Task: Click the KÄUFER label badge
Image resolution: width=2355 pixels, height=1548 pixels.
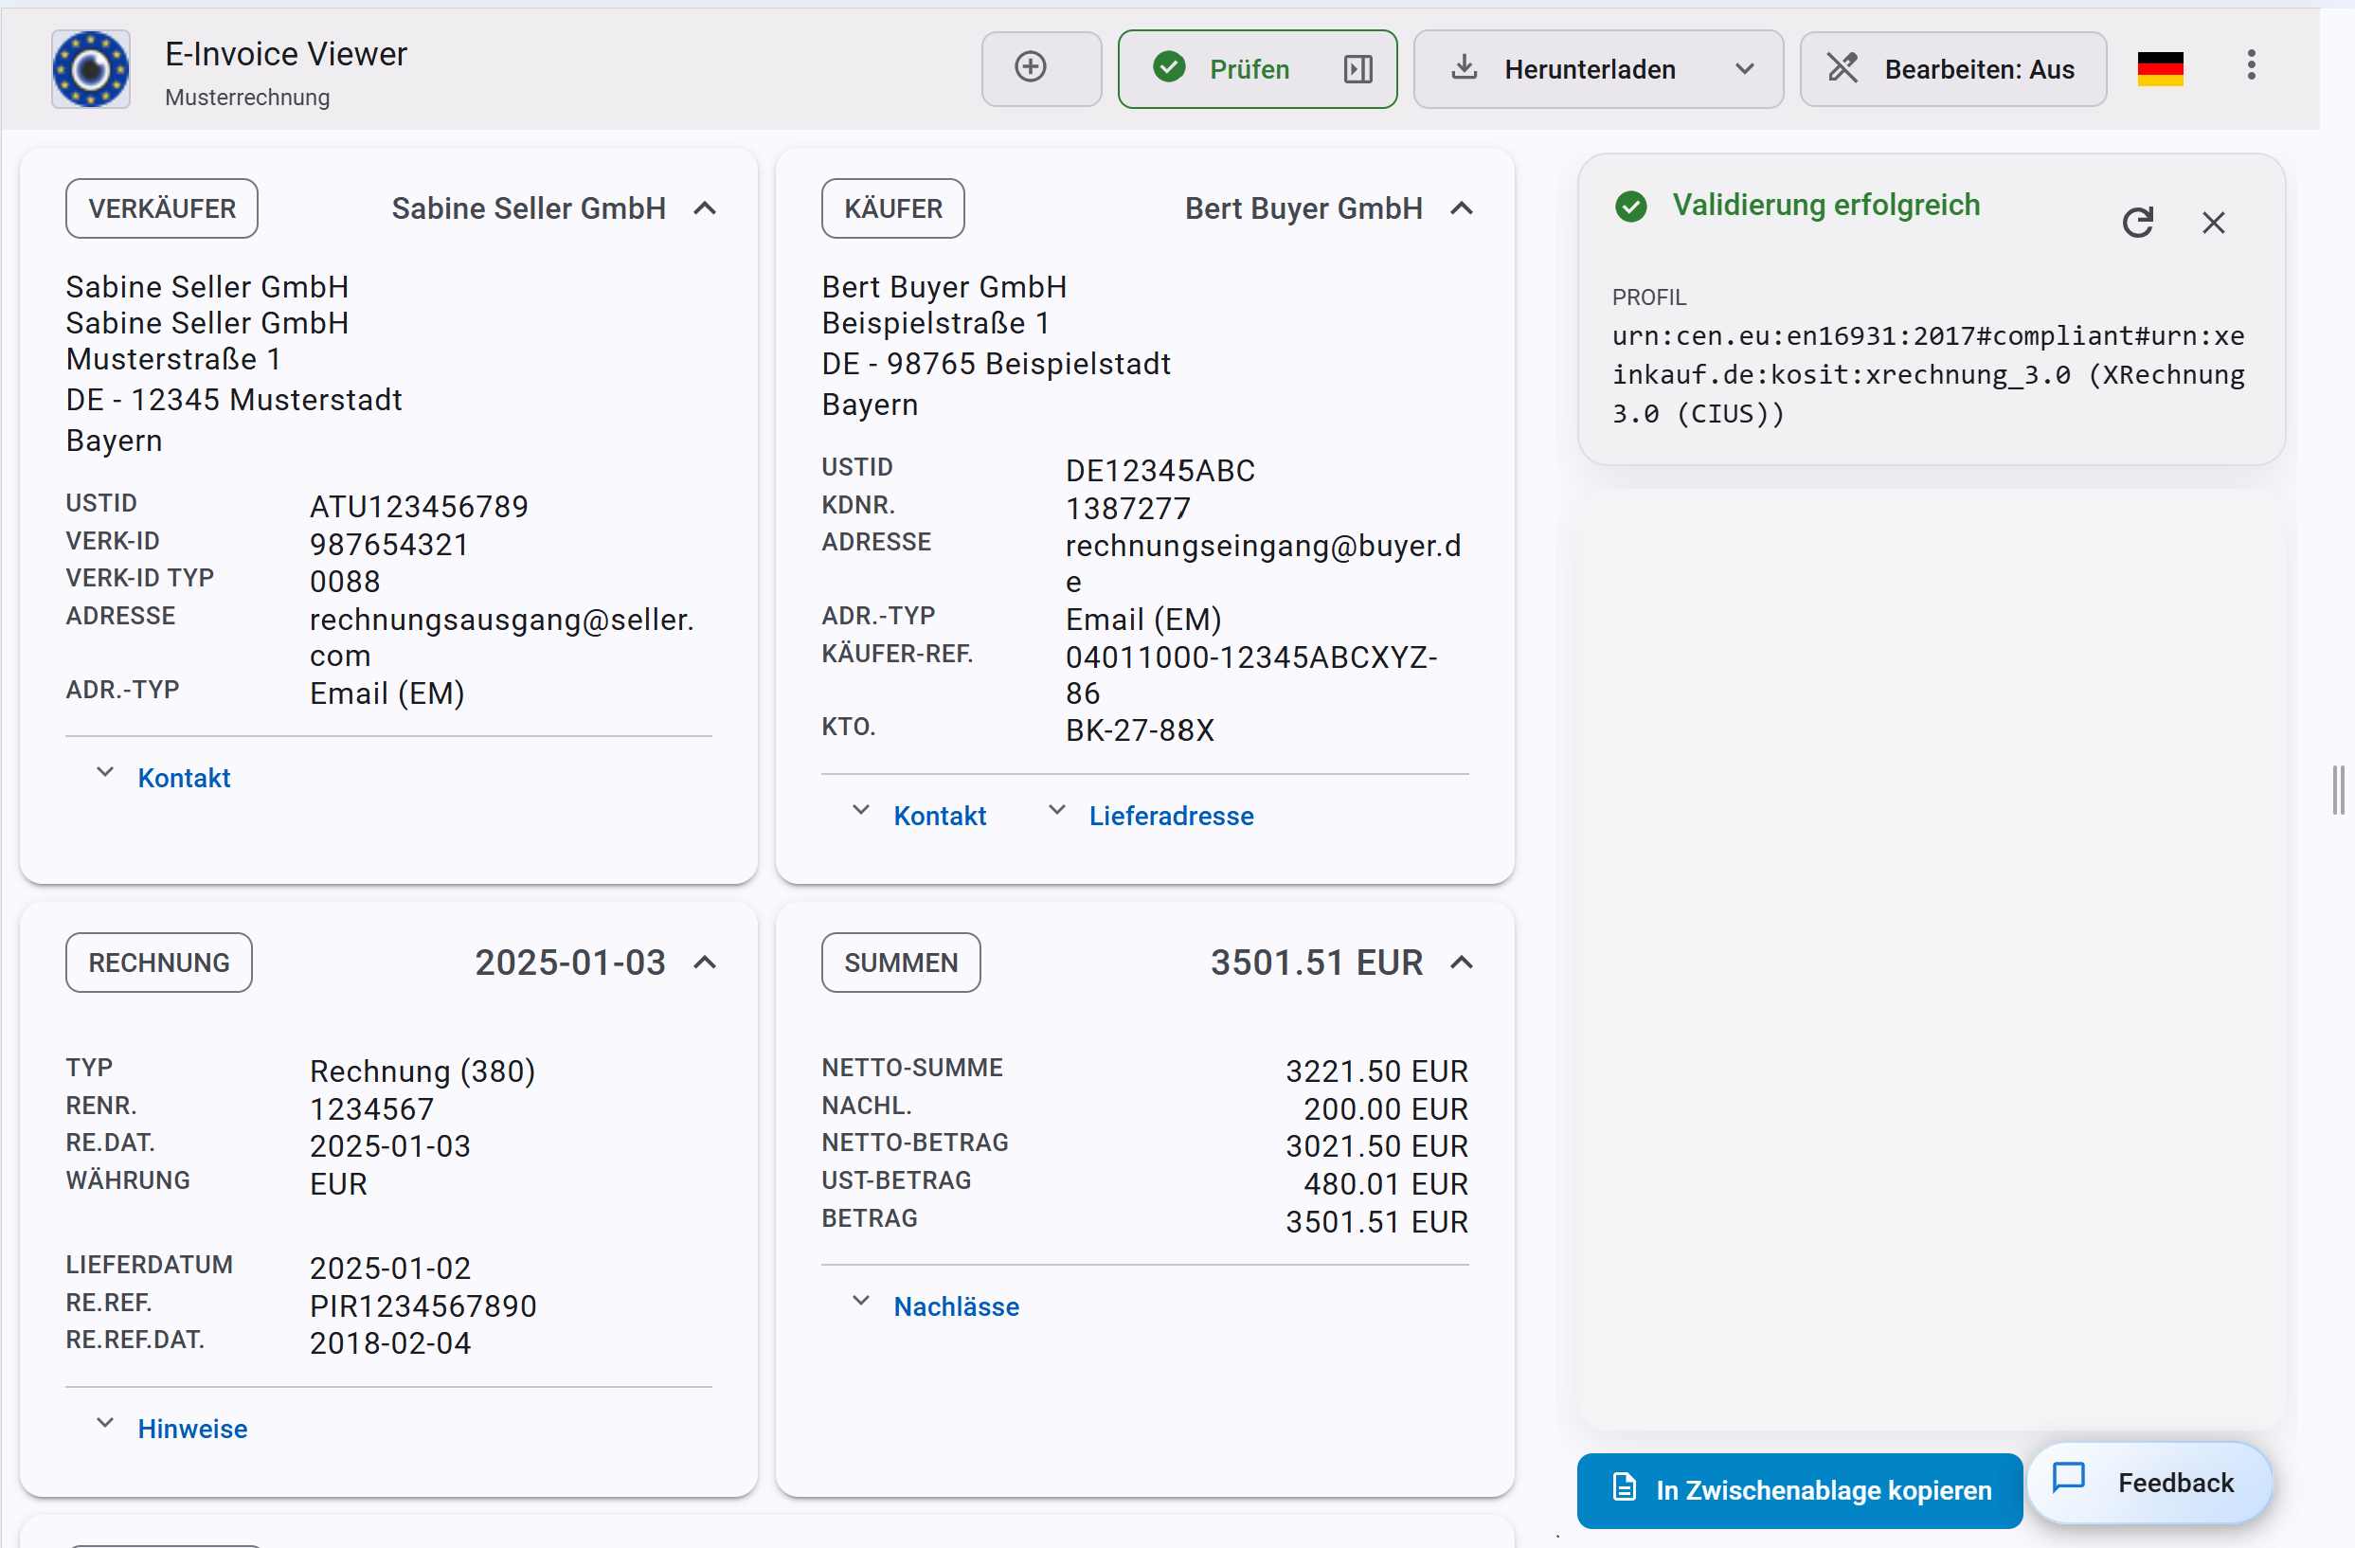Action: coord(892,208)
